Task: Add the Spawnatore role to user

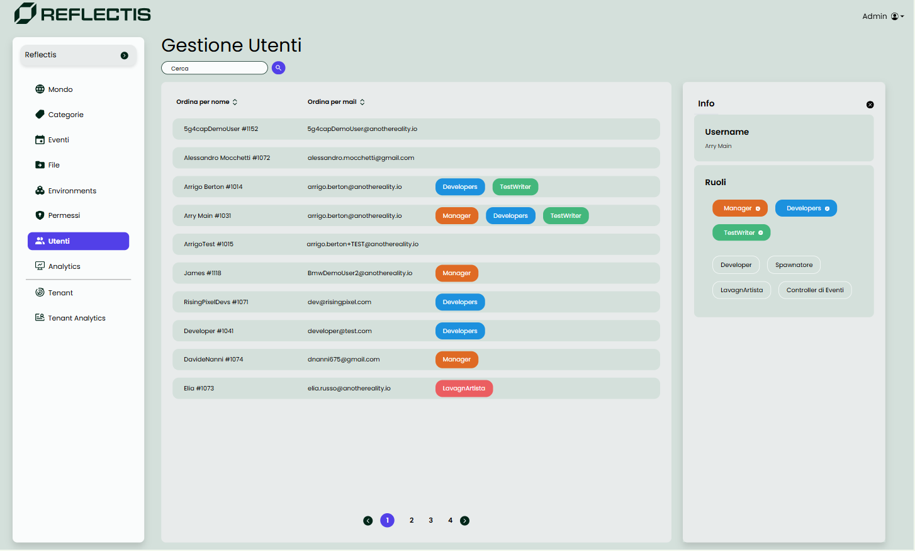Action: tap(794, 265)
